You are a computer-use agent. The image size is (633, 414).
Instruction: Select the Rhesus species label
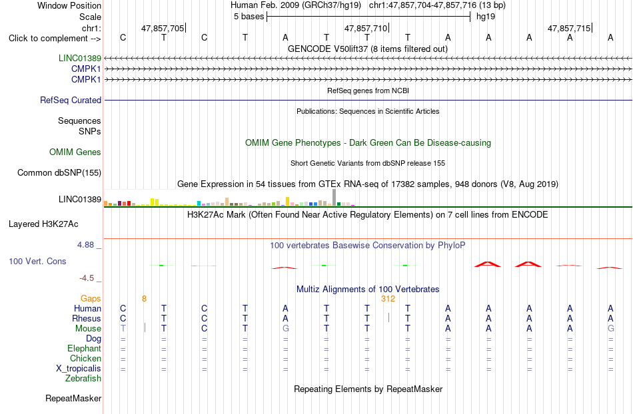coord(87,318)
